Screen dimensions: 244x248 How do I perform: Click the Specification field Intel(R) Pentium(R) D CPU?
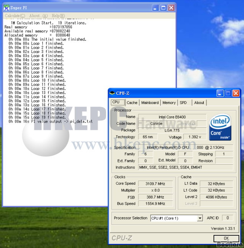tap(185, 147)
